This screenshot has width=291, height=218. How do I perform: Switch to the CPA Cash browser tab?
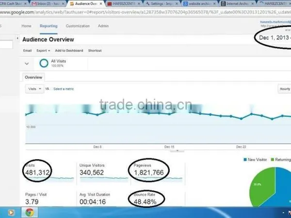14,3
